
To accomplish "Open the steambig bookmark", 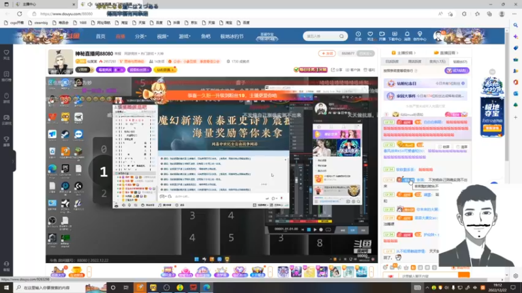I will [x=38, y=23].
